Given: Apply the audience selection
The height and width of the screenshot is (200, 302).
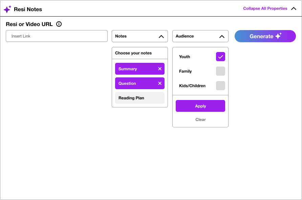Looking at the screenshot, I should [200, 106].
